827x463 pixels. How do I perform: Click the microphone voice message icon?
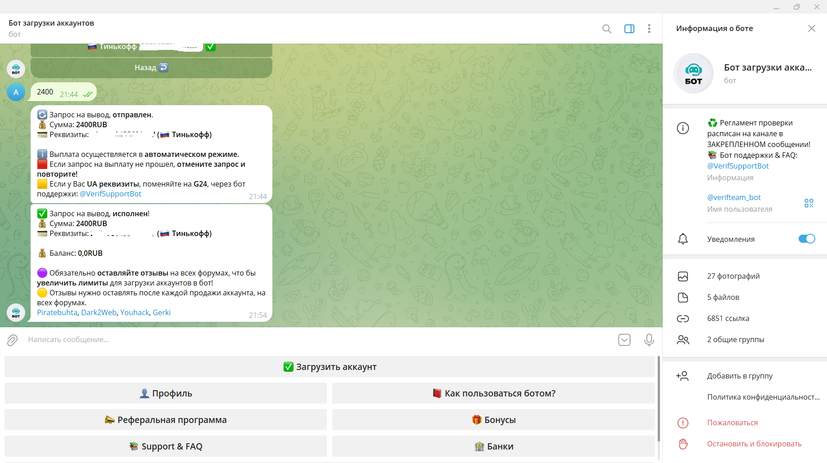(x=649, y=340)
